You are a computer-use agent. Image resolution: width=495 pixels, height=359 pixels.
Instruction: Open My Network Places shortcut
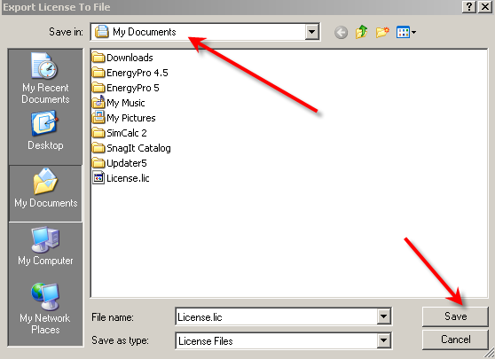[45, 308]
